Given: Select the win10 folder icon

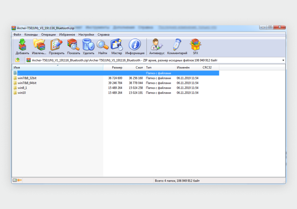Looking at the screenshot, I should pyautogui.click(x=15, y=93).
